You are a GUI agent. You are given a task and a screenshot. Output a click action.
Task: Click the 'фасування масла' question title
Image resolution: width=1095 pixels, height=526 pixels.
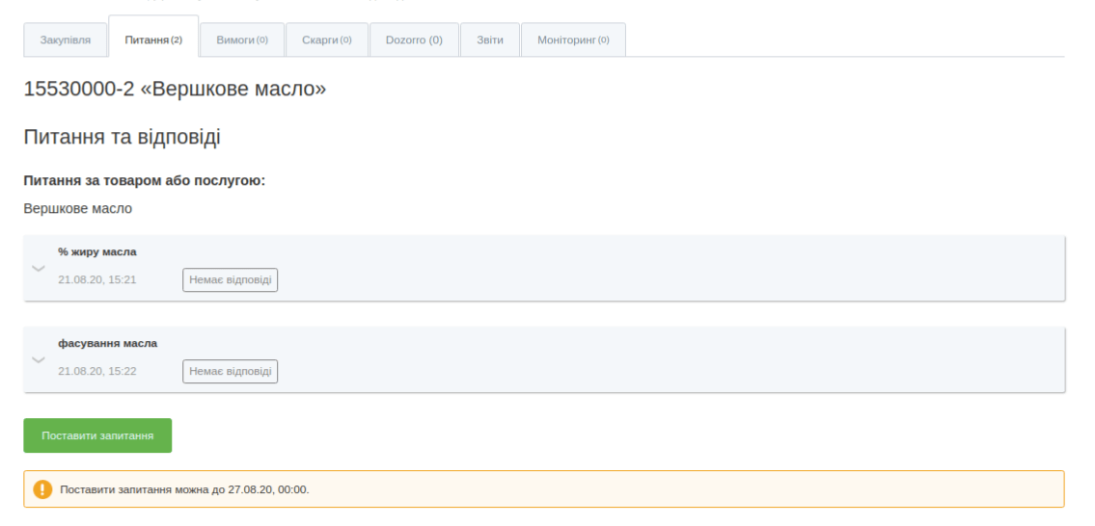tap(107, 344)
